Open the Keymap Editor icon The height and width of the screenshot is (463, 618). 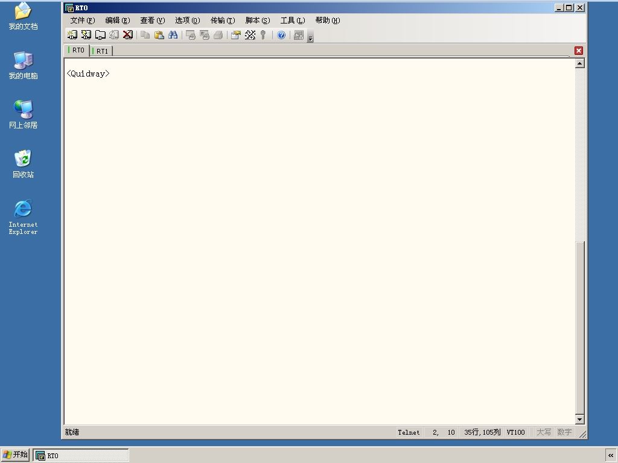250,35
